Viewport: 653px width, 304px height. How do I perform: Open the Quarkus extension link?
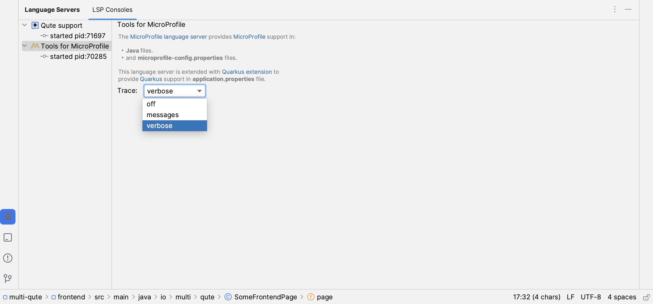247,72
